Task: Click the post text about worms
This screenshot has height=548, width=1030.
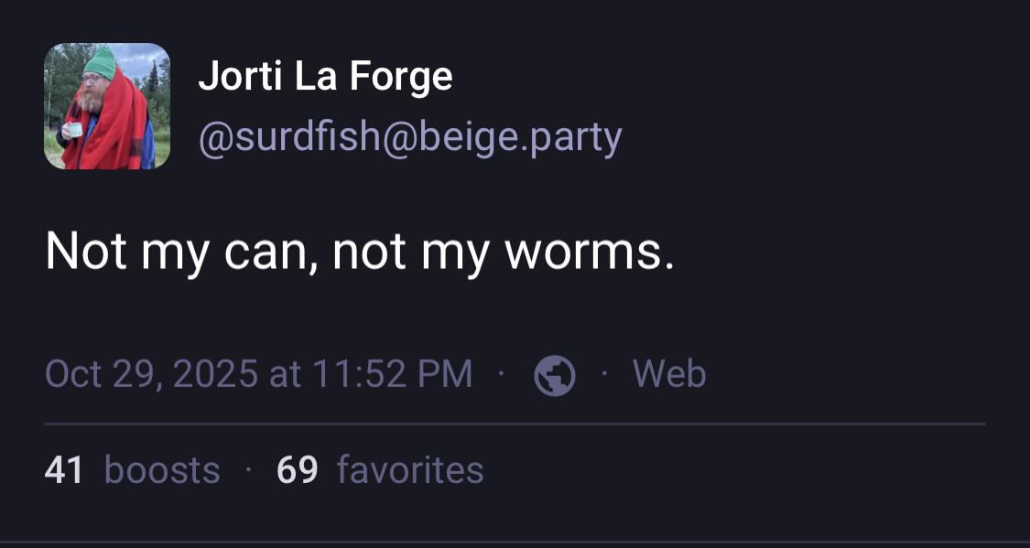Action: coord(359,250)
